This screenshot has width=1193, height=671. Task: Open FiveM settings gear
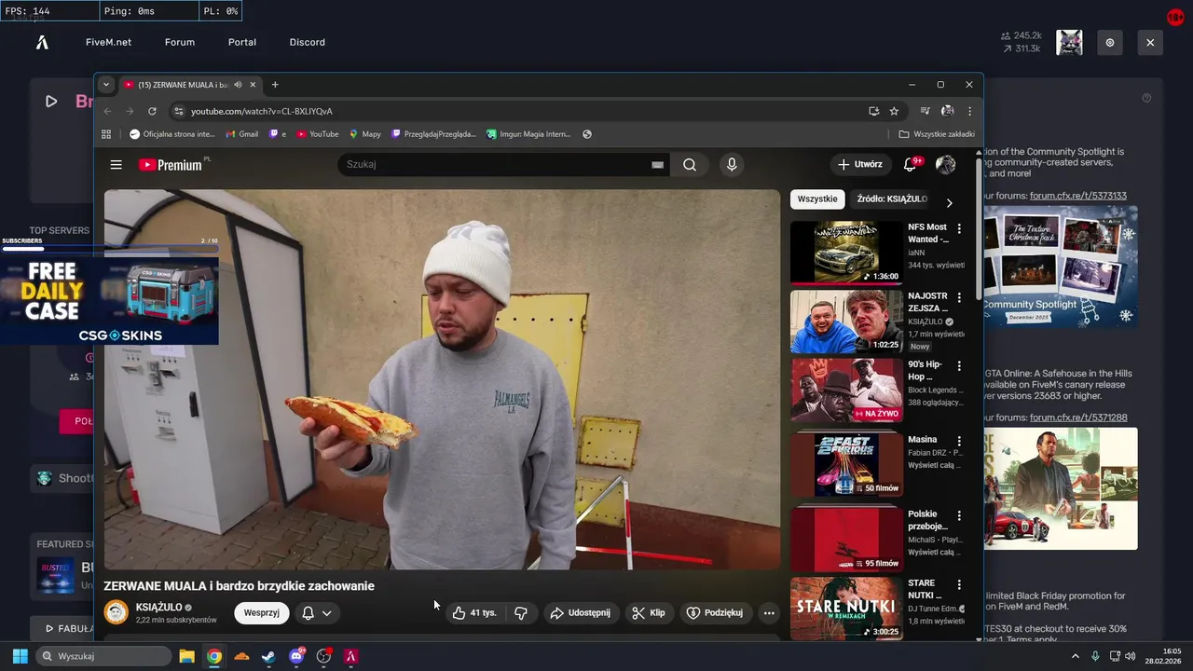pyautogui.click(x=1110, y=43)
